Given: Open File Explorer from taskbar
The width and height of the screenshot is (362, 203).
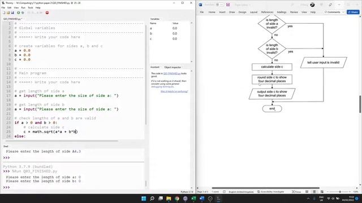Looking at the screenshot, I should point(169,198).
